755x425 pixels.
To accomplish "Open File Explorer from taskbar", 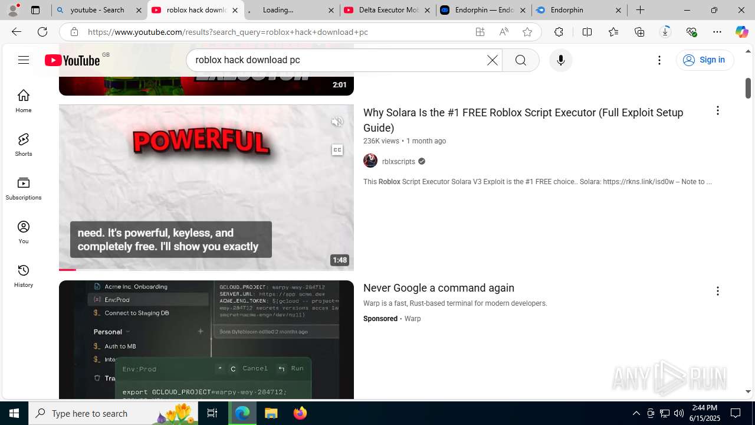I will [271, 413].
